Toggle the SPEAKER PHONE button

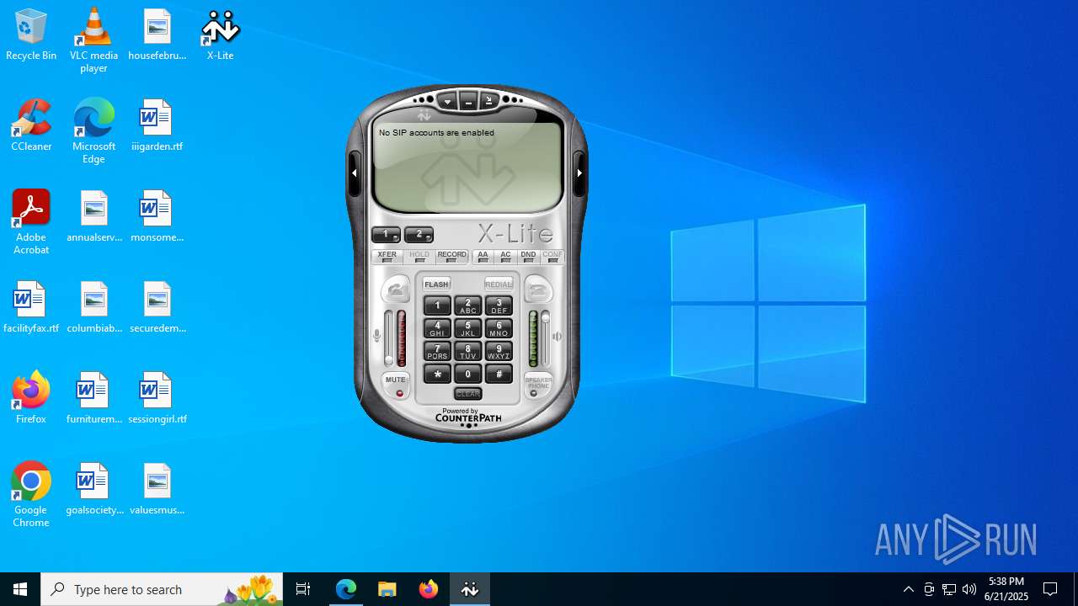pyautogui.click(x=538, y=385)
